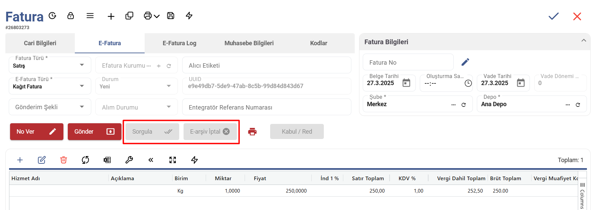Open the Fatura Türü dropdown
This screenshot has width=599, height=210.
[x=82, y=65]
